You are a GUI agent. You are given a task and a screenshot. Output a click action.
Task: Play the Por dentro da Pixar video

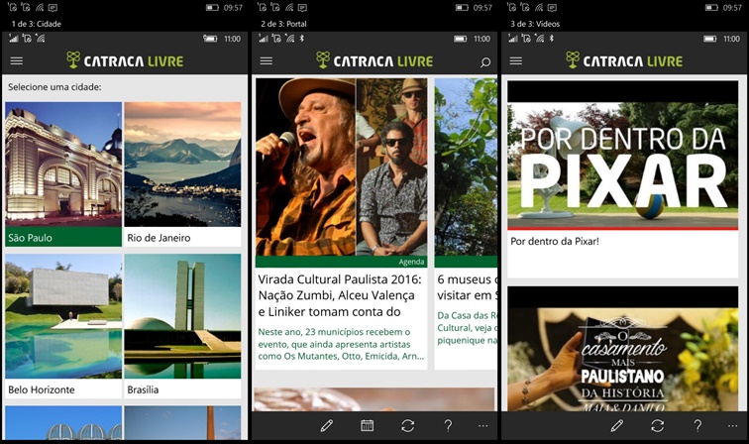tap(623, 156)
